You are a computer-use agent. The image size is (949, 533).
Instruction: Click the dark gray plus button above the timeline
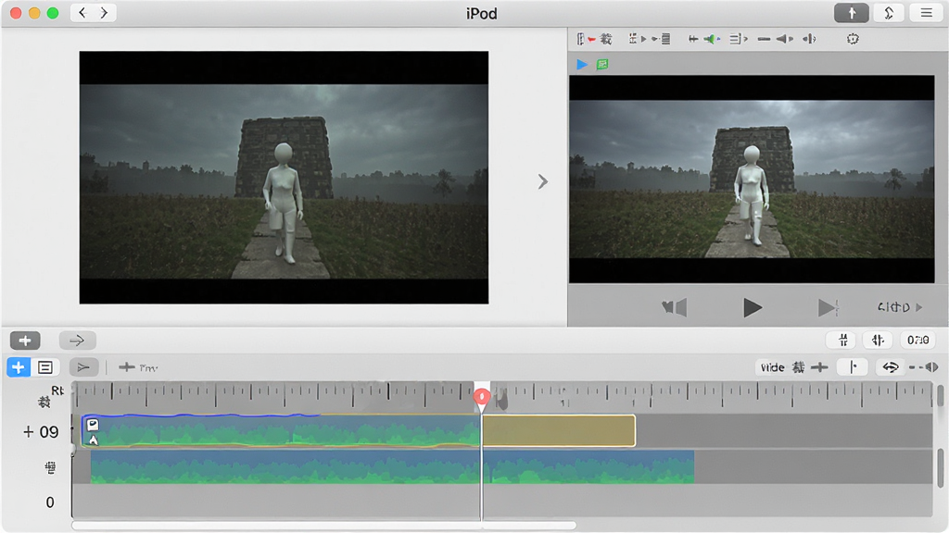(x=25, y=341)
